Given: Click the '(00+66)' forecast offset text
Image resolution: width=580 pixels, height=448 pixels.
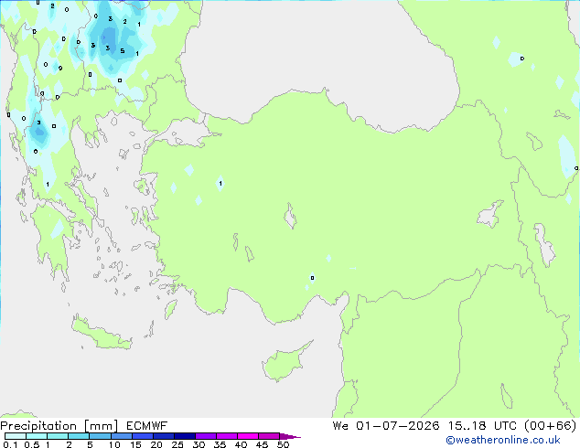Looking at the screenshot, I should pyautogui.click(x=551, y=426).
